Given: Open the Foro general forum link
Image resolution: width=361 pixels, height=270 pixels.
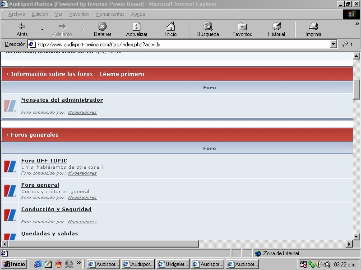Looking at the screenshot, I should click(x=40, y=185).
